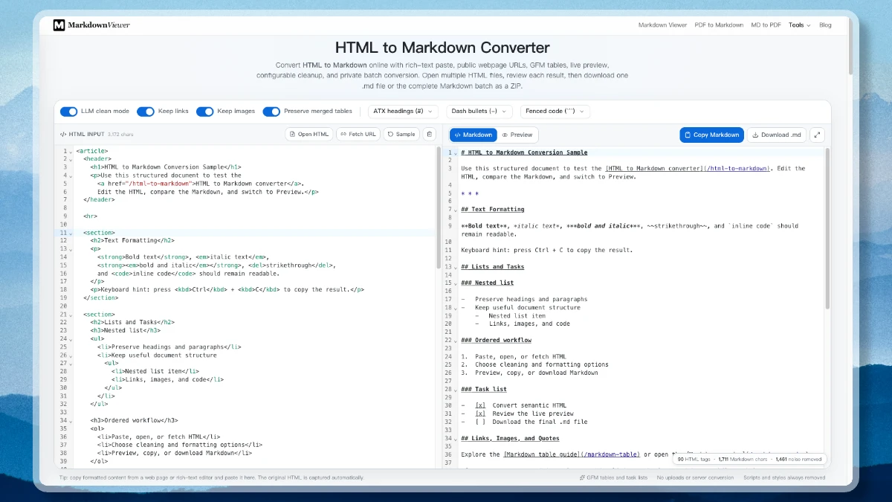The image size is (892, 502).
Task: Click "No uploads or server conversion" footer text
Action: coord(695,477)
